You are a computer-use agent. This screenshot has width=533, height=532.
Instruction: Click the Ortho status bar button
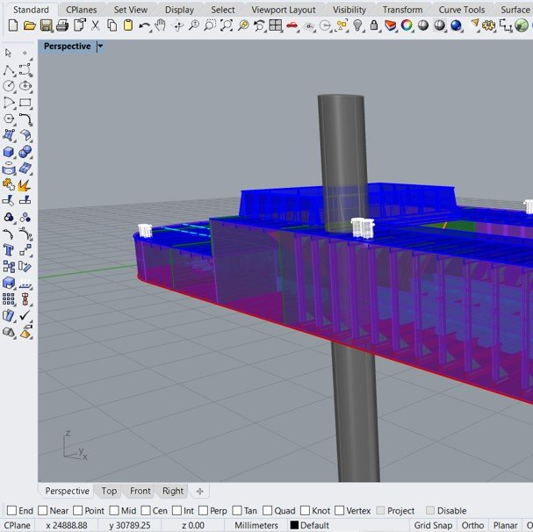(x=472, y=525)
